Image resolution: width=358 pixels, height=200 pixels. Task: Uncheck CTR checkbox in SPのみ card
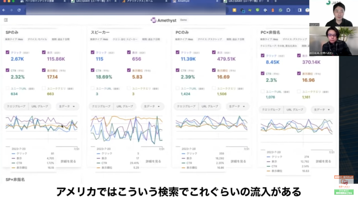point(8,70)
